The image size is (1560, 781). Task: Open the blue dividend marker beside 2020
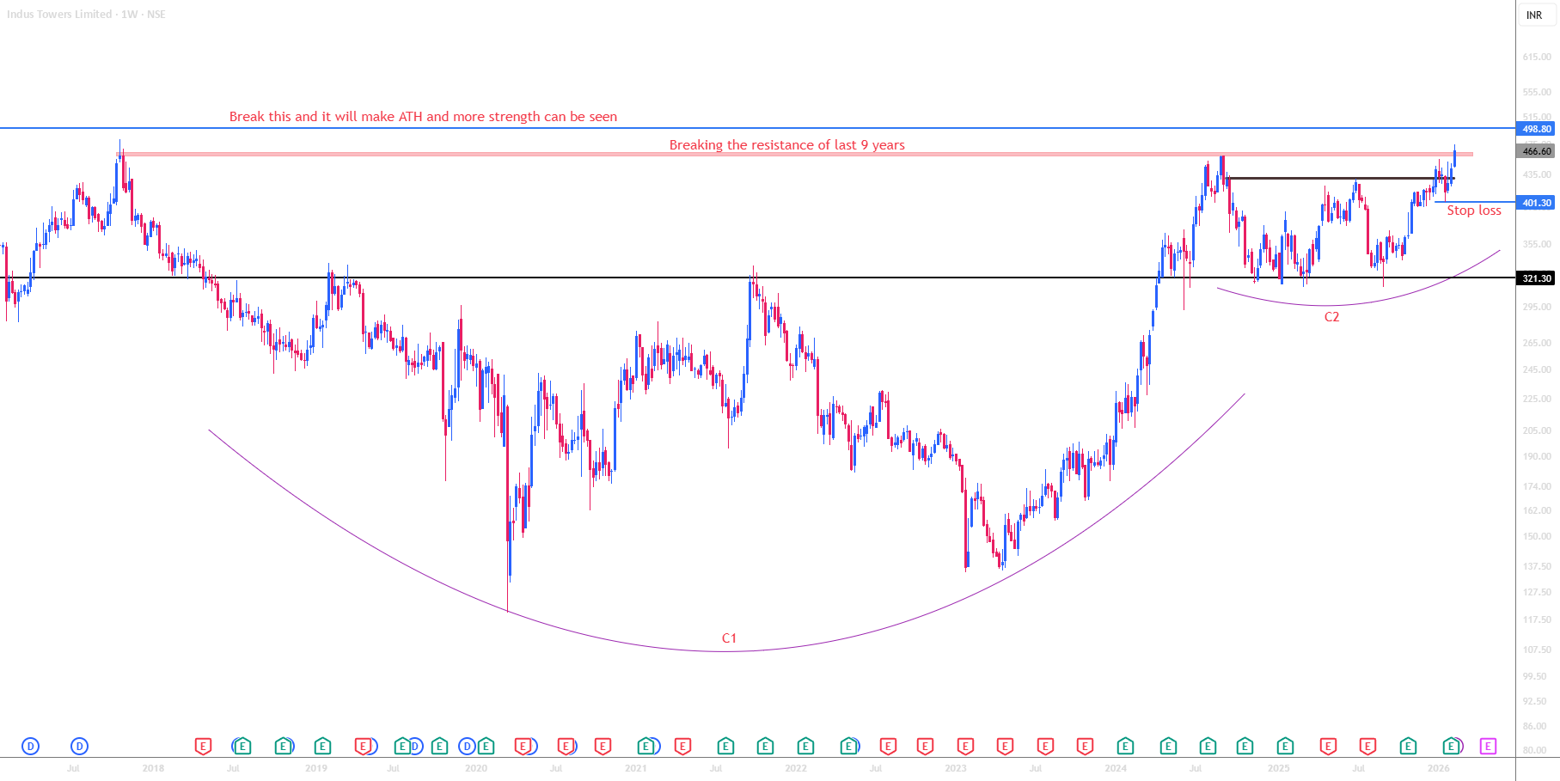(467, 747)
